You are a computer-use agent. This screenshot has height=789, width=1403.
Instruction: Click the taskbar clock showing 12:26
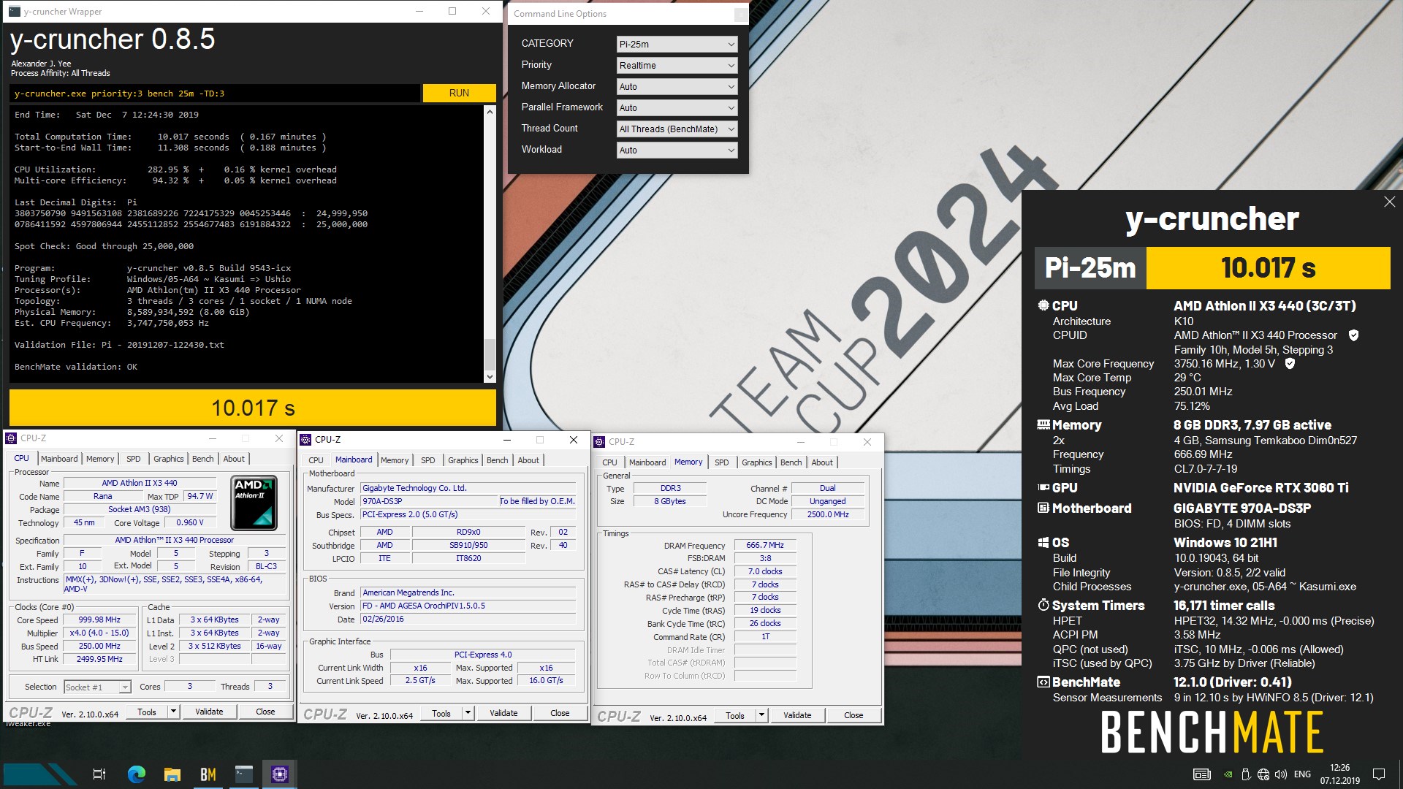(x=1339, y=774)
